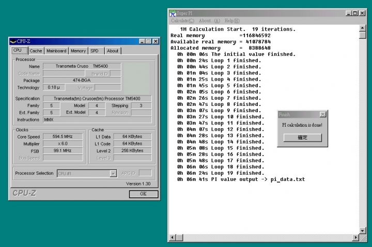Minimize the CPU-Z window
372x247 pixels.
pos(142,41)
